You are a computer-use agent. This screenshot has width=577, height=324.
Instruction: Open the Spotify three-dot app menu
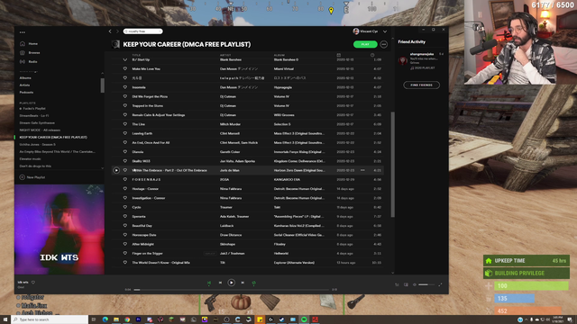[x=23, y=32]
